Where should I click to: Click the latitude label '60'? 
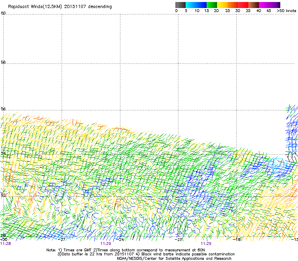point(3,13)
